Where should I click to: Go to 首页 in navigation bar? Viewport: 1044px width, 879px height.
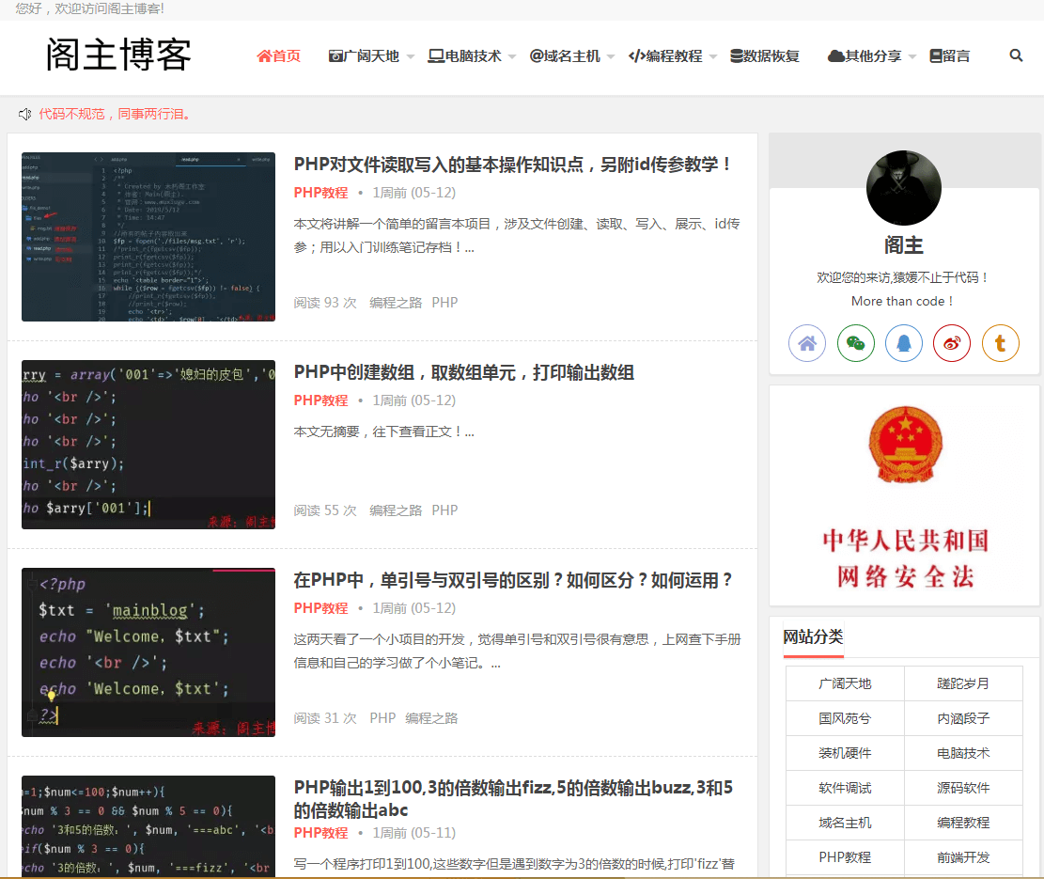pyautogui.click(x=279, y=56)
